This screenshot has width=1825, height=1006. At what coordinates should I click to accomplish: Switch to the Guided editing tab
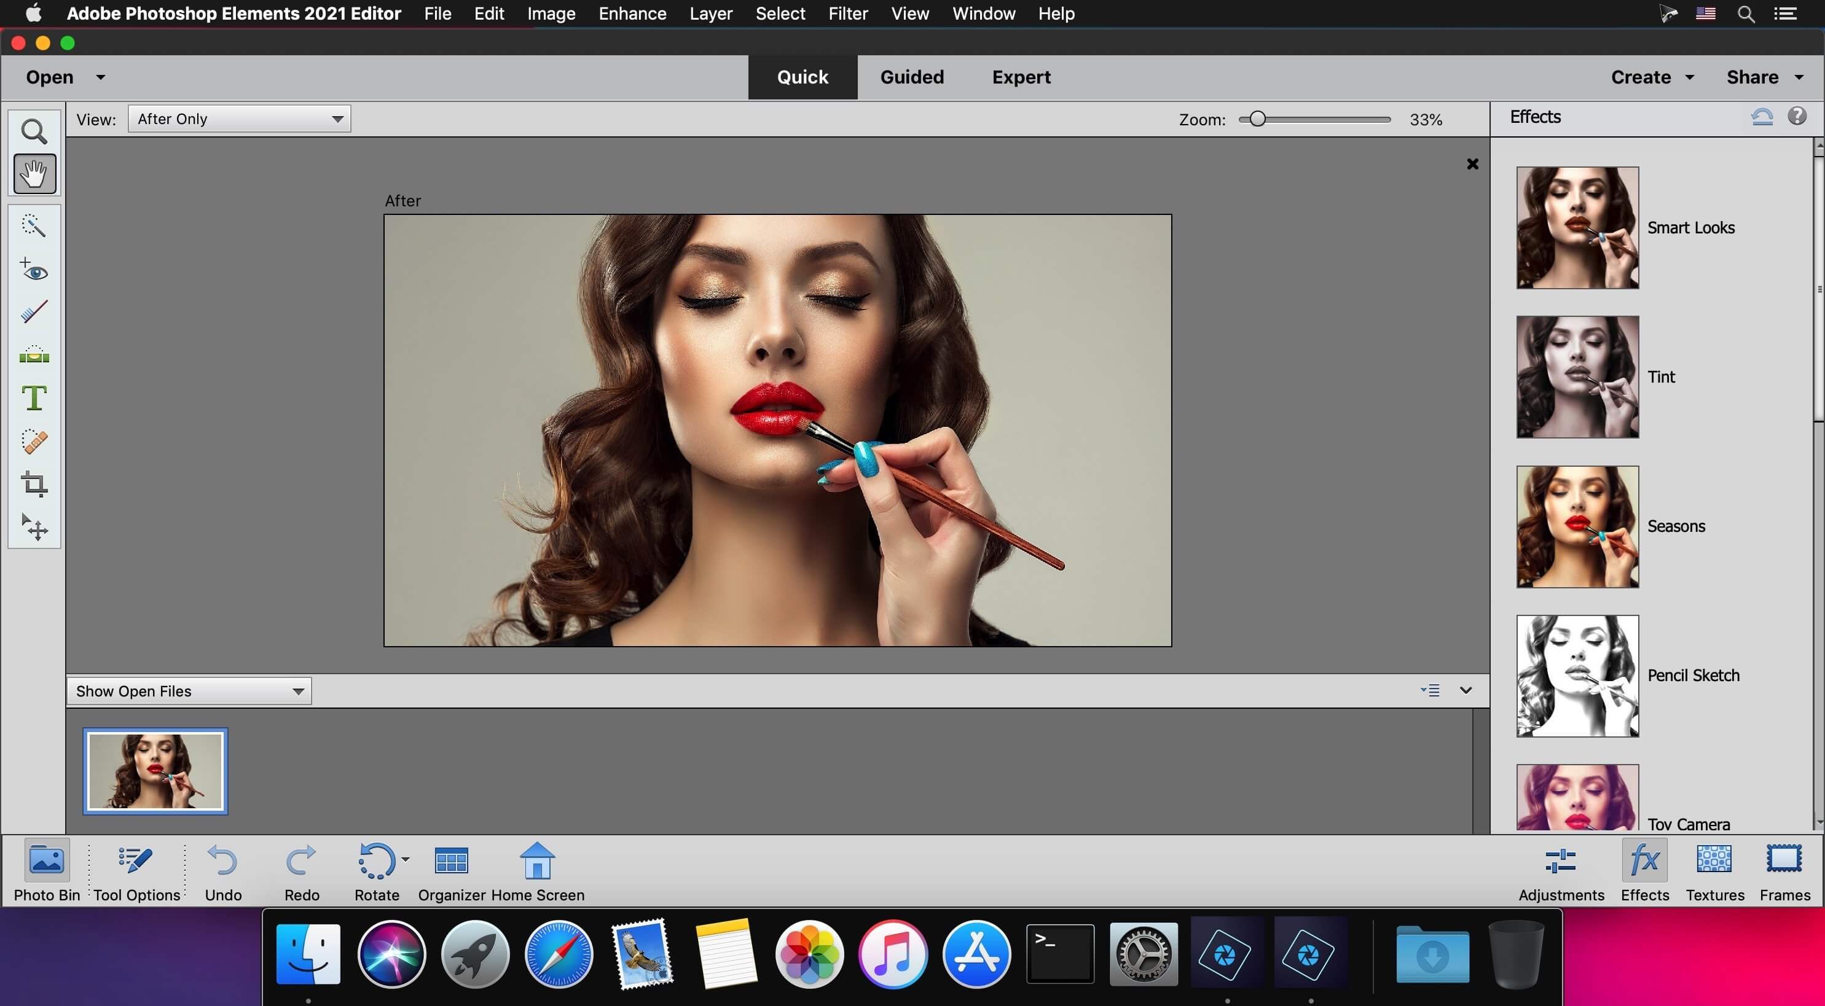(x=912, y=77)
